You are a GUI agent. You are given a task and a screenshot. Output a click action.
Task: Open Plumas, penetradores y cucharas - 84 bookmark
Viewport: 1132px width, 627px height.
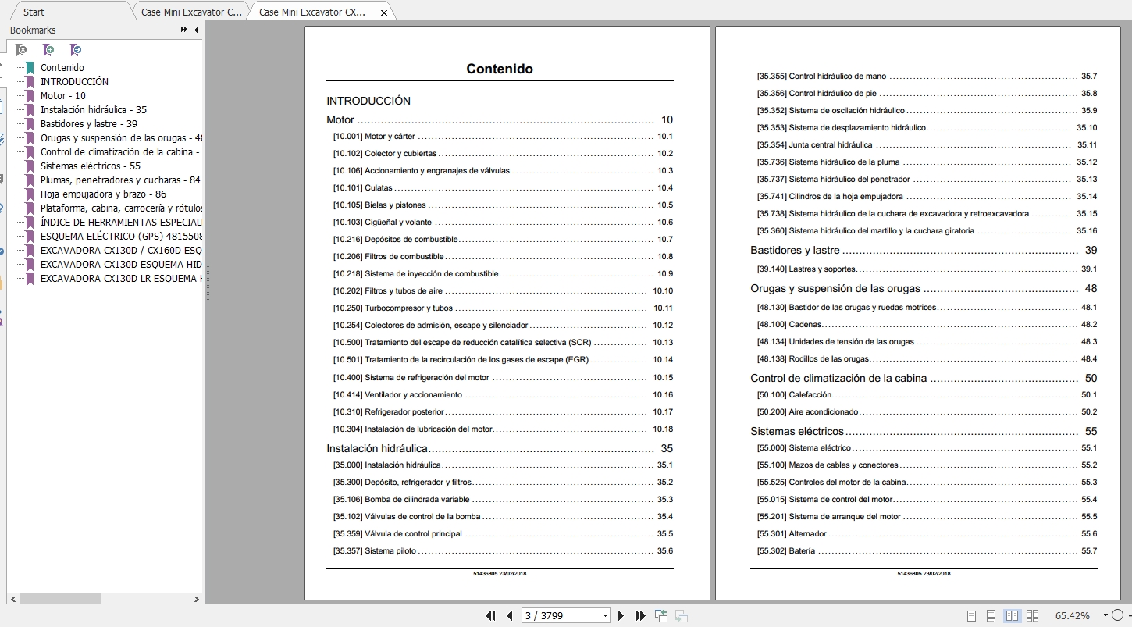pyautogui.click(x=120, y=180)
